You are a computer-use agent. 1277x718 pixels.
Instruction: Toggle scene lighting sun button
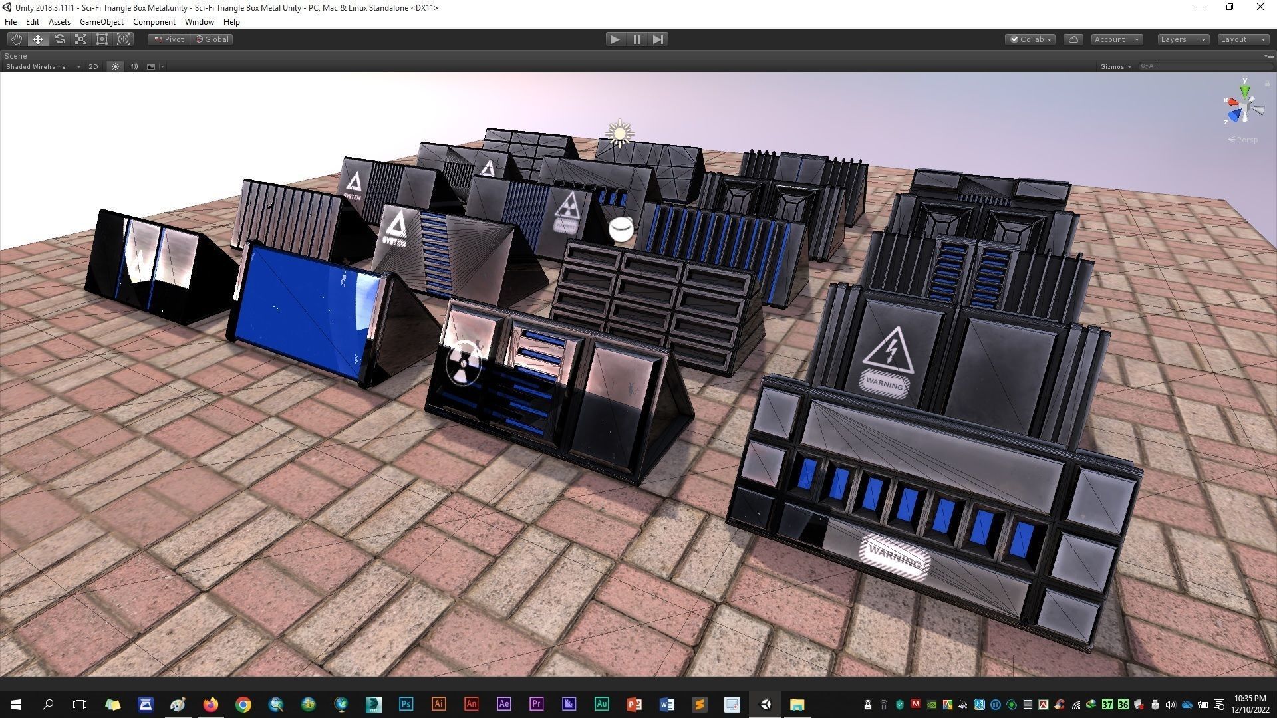115,66
